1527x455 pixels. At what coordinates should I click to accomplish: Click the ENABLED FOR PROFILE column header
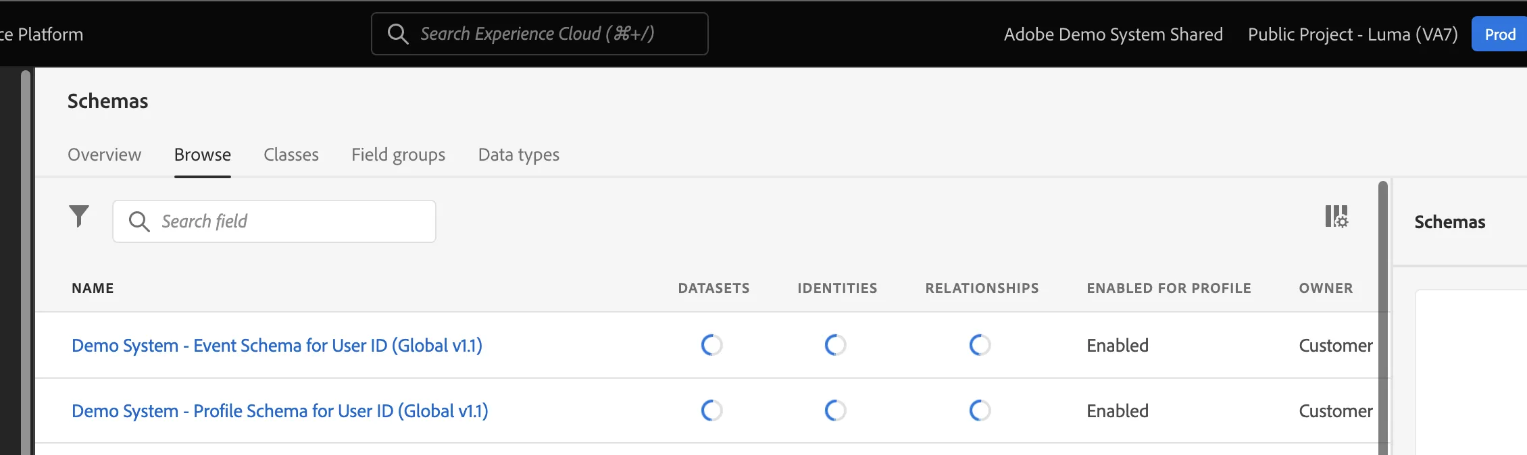tap(1169, 288)
